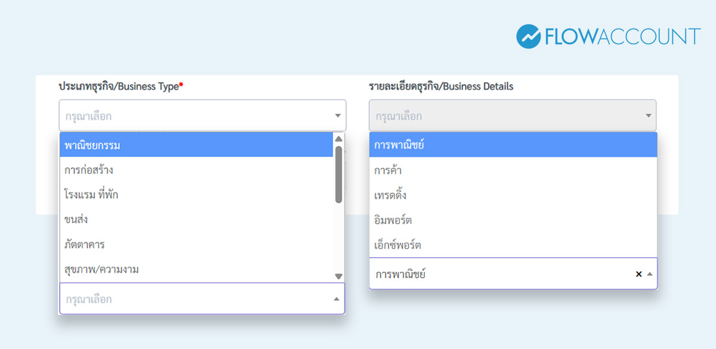This screenshot has height=349, width=716.
Task: Select โรงแรม ที่พัก in the business list
Action: coord(179,194)
